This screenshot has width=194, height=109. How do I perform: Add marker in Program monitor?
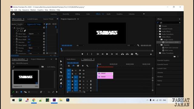pos(82,54)
